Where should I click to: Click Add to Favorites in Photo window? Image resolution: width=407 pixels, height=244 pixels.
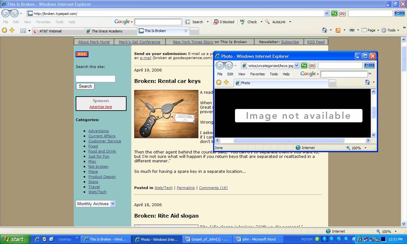[x=226, y=82]
